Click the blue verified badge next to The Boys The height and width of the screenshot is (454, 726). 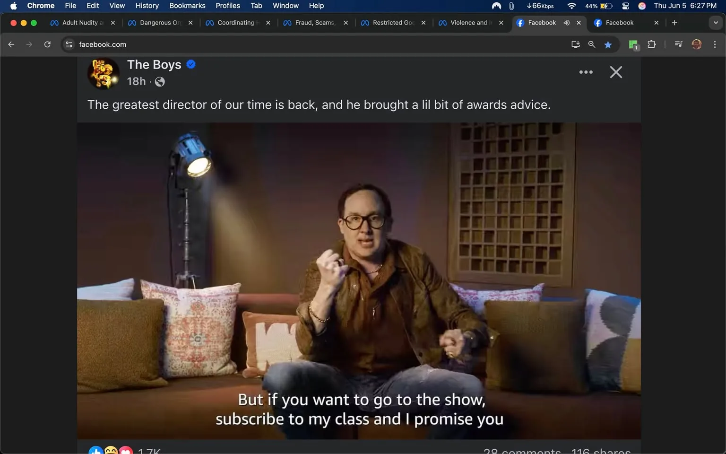pos(191,64)
